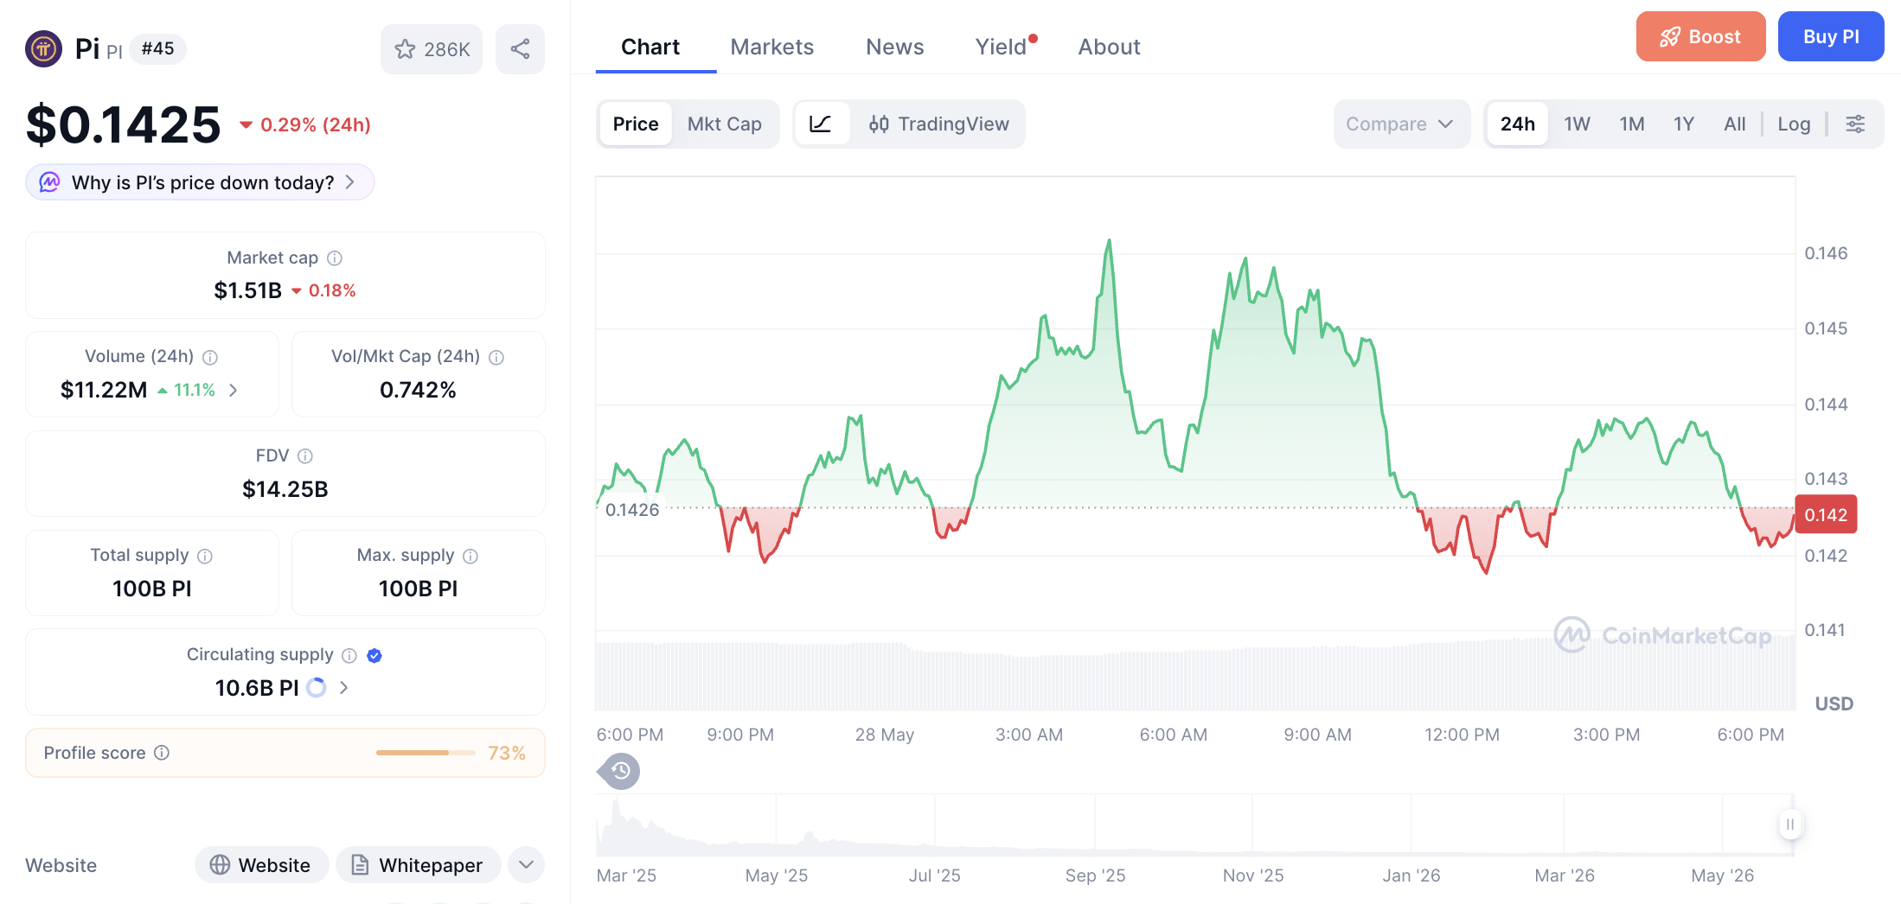Open chart settings sliders icon
Screen dimensions: 1901x904
point(1855,124)
